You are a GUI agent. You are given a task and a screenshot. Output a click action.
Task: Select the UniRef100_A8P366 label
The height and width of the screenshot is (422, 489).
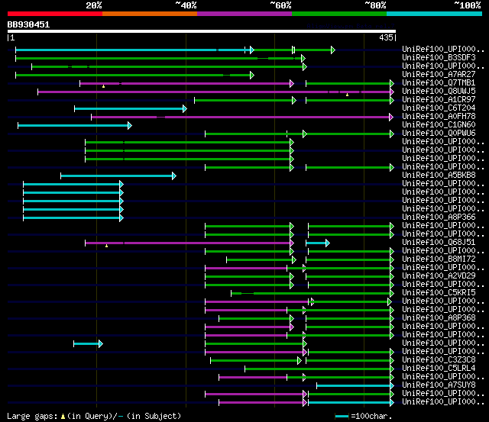point(439,217)
